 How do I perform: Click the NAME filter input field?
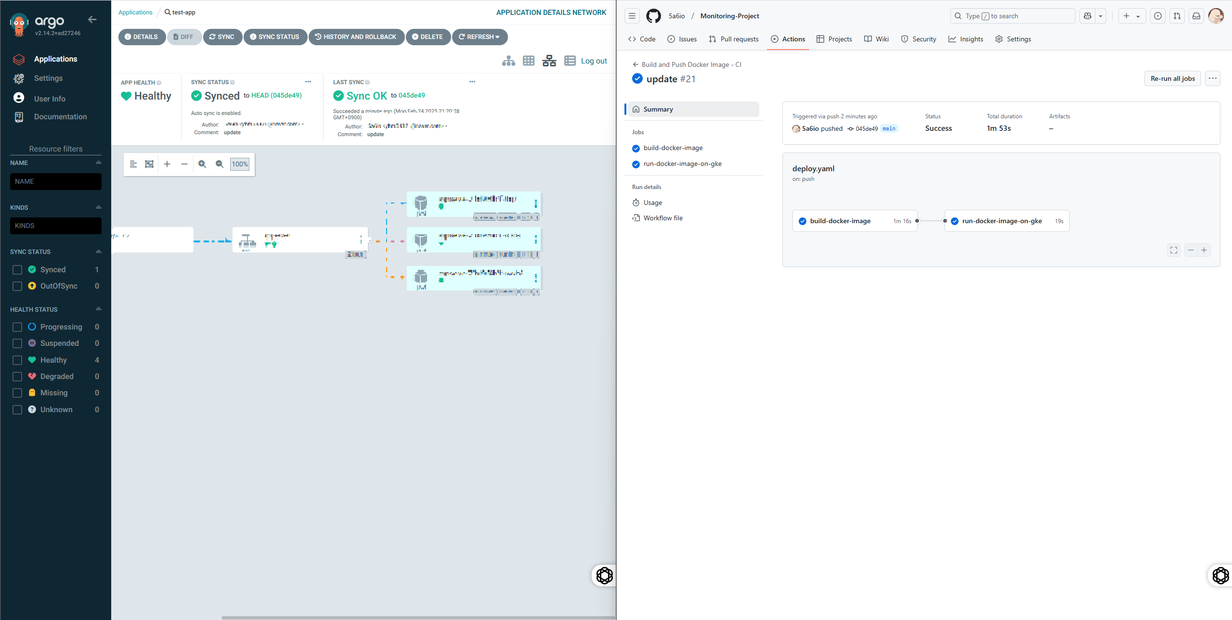point(56,182)
